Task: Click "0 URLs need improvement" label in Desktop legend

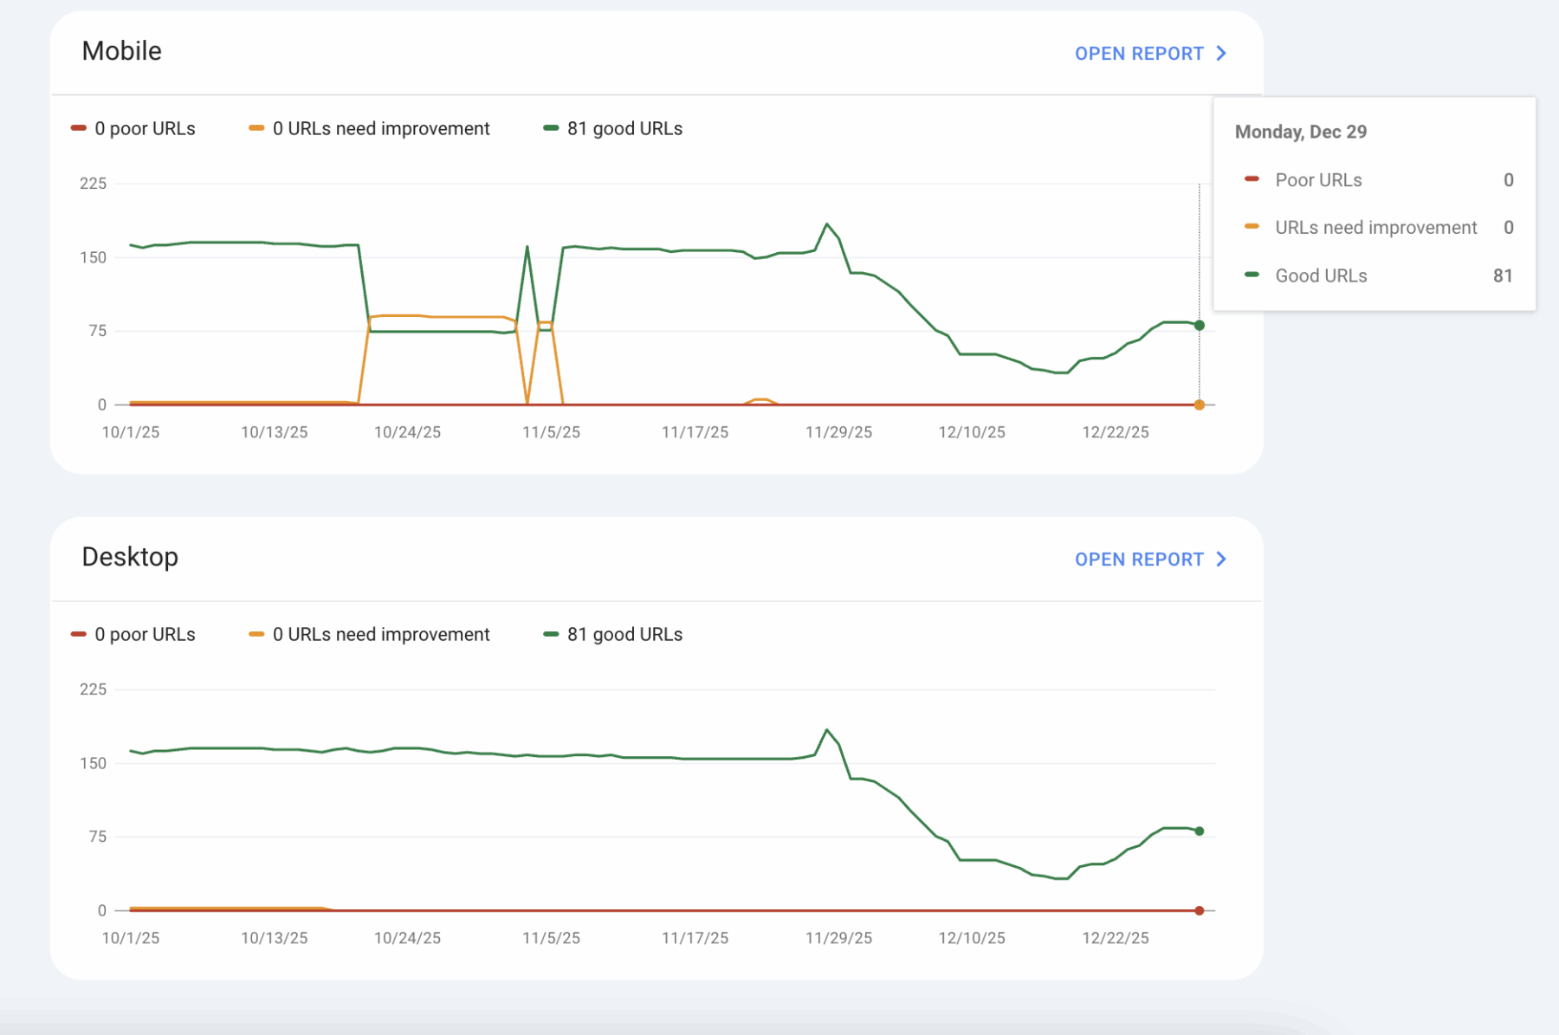Action: pos(381,635)
